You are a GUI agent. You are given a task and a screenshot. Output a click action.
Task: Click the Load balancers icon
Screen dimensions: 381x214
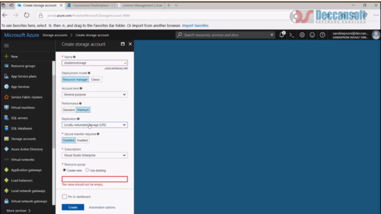click(7, 181)
